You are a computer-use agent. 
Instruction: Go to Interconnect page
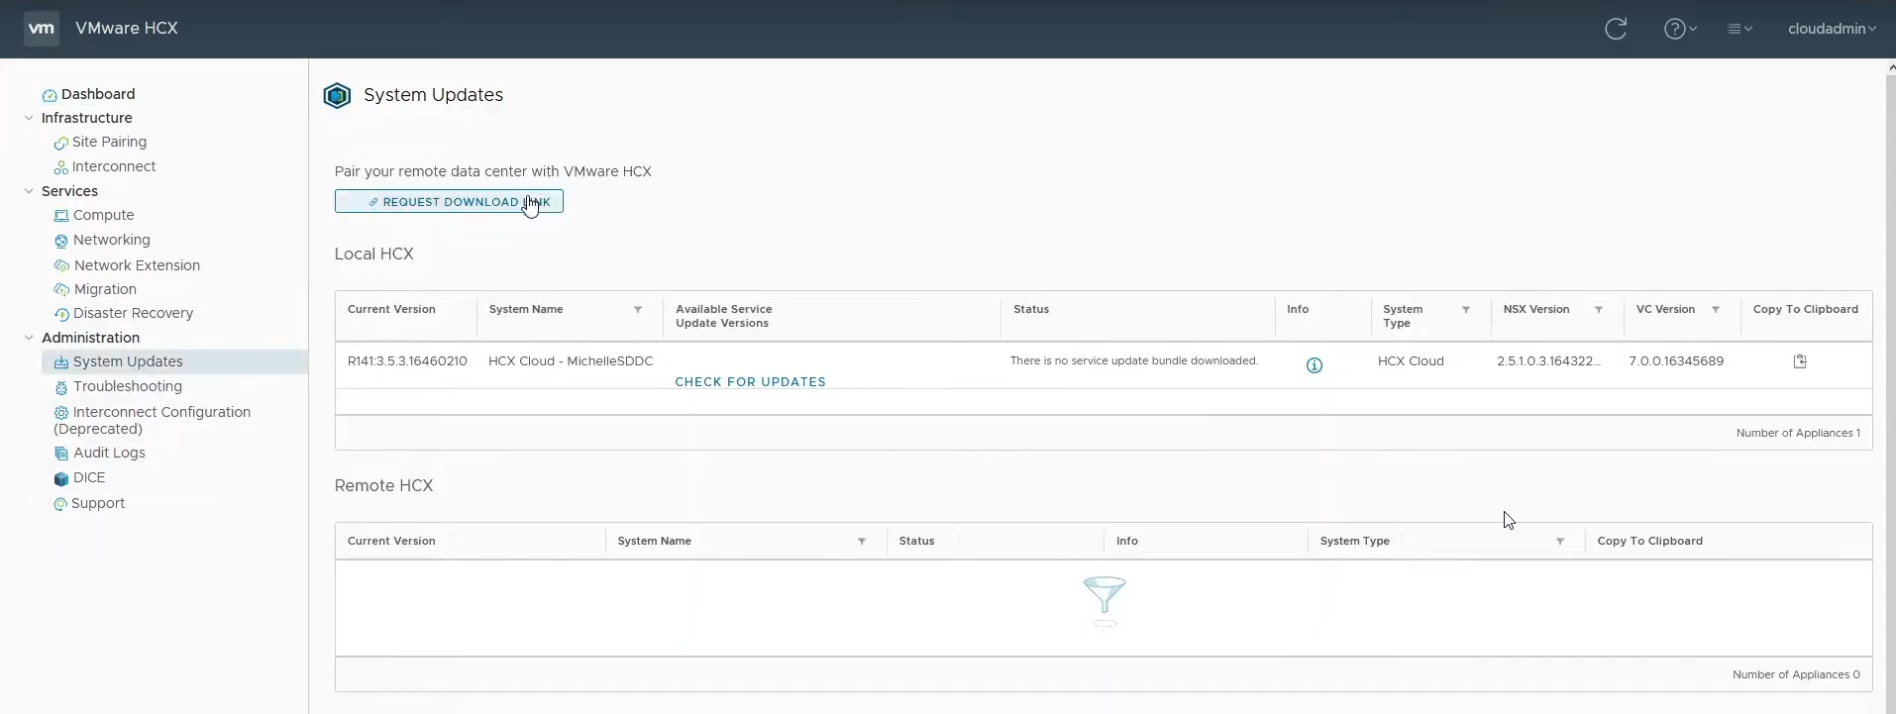click(x=114, y=166)
